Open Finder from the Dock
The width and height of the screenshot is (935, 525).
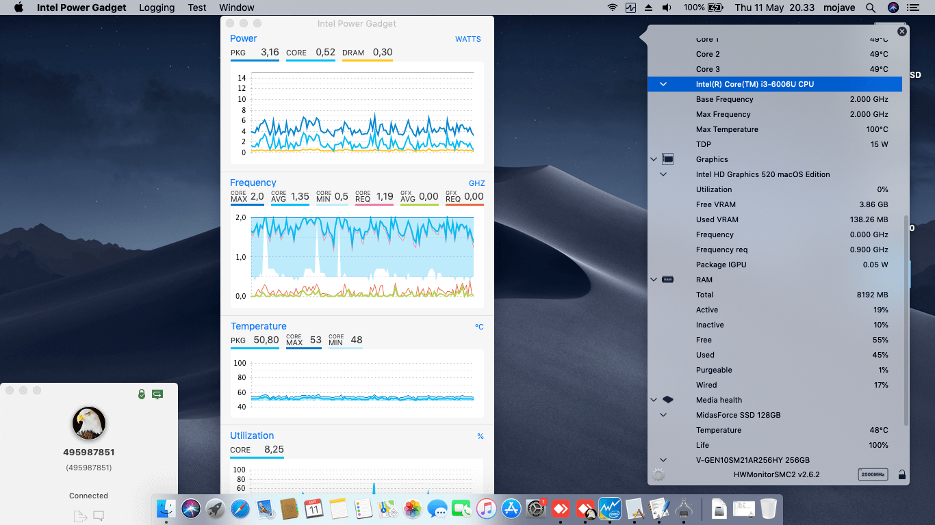click(166, 509)
